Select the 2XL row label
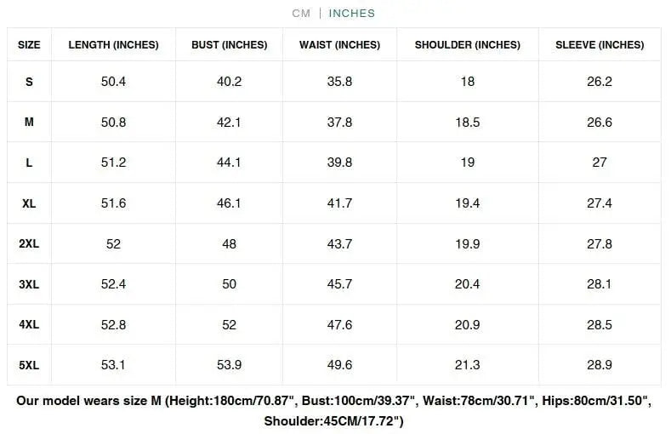 pyautogui.click(x=29, y=244)
